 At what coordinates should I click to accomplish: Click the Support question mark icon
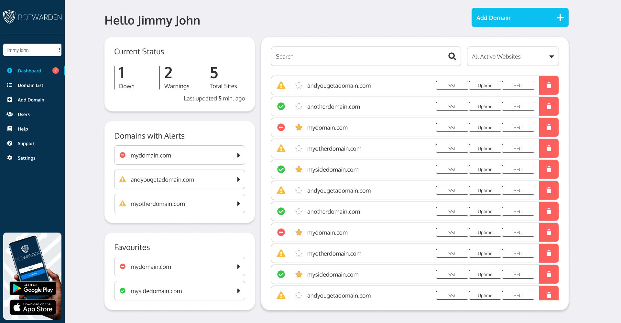[x=10, y=143]
